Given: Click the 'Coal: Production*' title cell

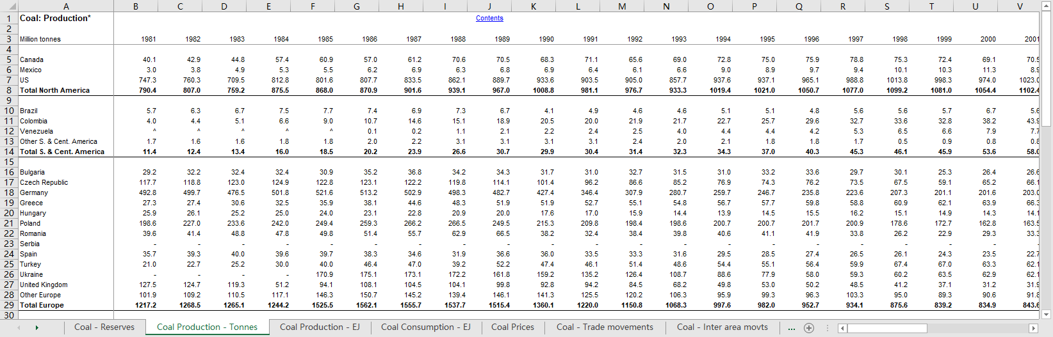Looking at the screenshot, I should coord(55,18).
